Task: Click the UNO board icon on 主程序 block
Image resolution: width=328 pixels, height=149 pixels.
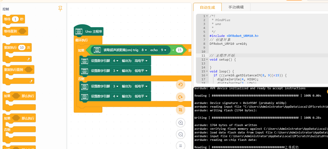Action: pos(79,31)
